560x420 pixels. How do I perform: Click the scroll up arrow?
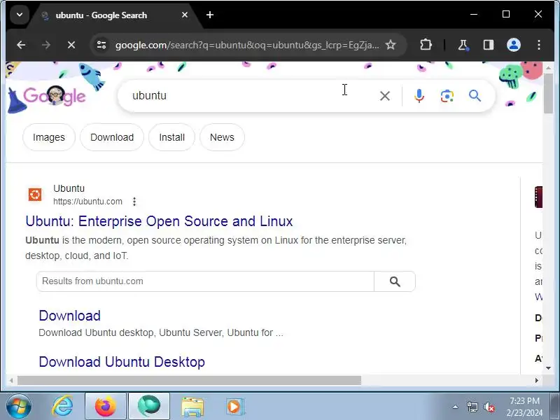pyautogui.click(x=548, y=67)
